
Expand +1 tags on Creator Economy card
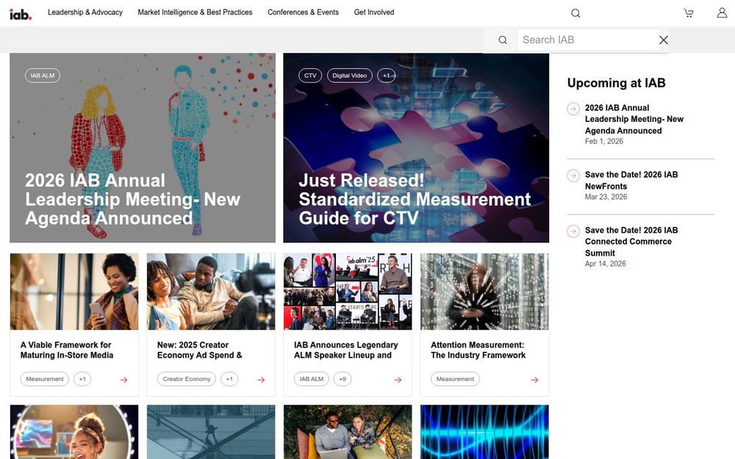point(229,379)
